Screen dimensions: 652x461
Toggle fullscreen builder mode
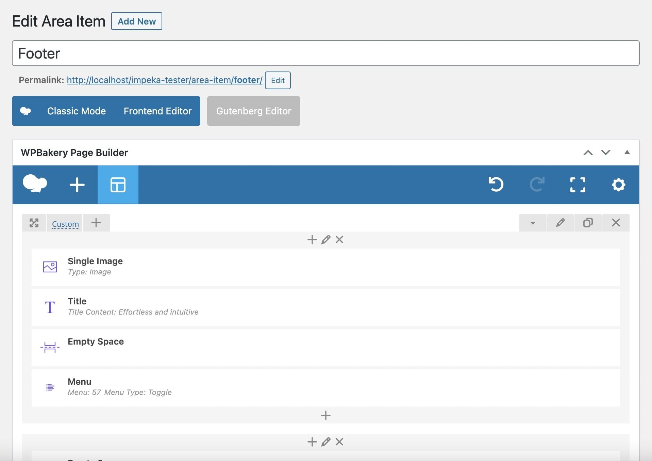(578, 185)
